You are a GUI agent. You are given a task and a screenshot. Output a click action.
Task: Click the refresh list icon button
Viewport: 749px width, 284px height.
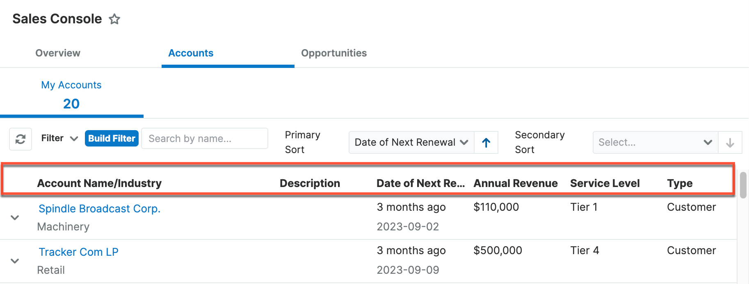[x=21, y=139]
